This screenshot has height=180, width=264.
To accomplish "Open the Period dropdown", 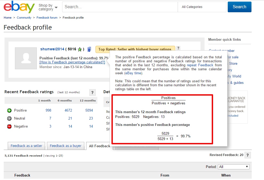I will click(x=233, y=167).
